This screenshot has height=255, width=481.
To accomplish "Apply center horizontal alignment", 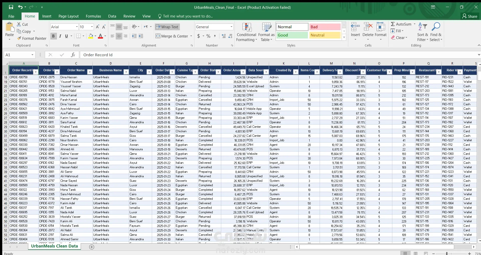I will (119, 36).
